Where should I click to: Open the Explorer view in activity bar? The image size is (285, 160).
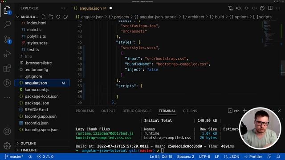7,10
